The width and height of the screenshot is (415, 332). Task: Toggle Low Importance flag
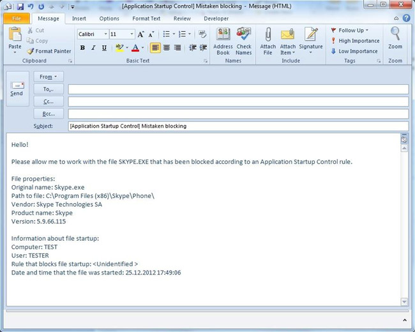(354, 51)
